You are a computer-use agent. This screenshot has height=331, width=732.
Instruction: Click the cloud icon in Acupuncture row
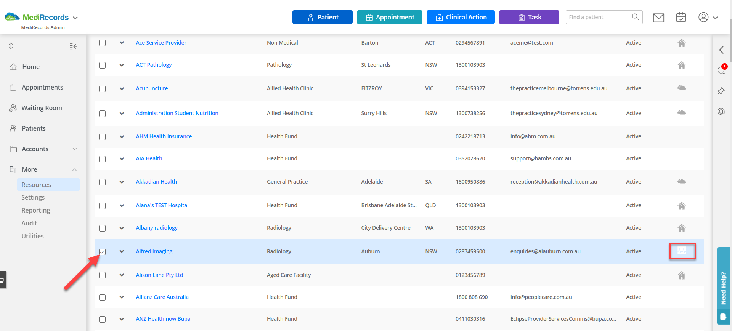point(682,88)
